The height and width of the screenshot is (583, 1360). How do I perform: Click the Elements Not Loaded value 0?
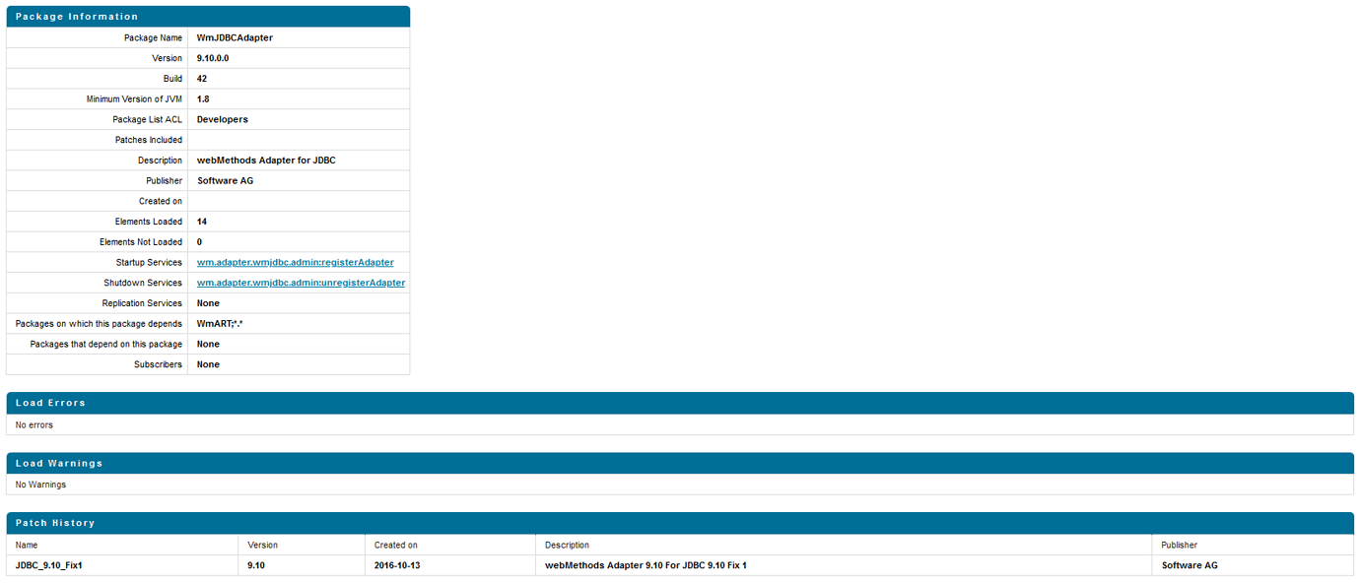click(200, 242)
